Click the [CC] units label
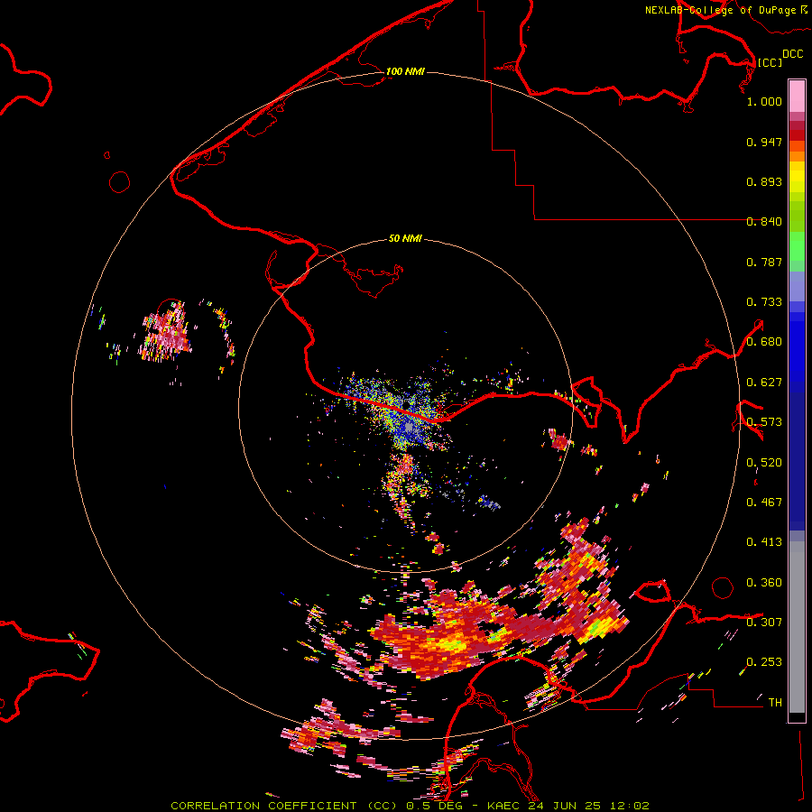This screenshot has height=812, width=812. click(770, 62)
